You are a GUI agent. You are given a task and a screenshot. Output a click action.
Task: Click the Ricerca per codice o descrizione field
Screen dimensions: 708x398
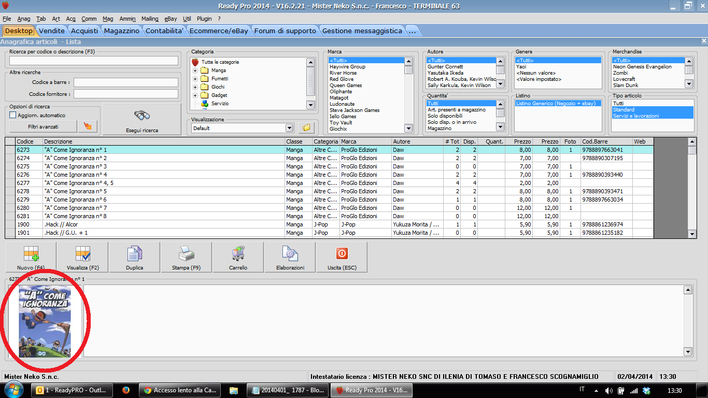94,61
